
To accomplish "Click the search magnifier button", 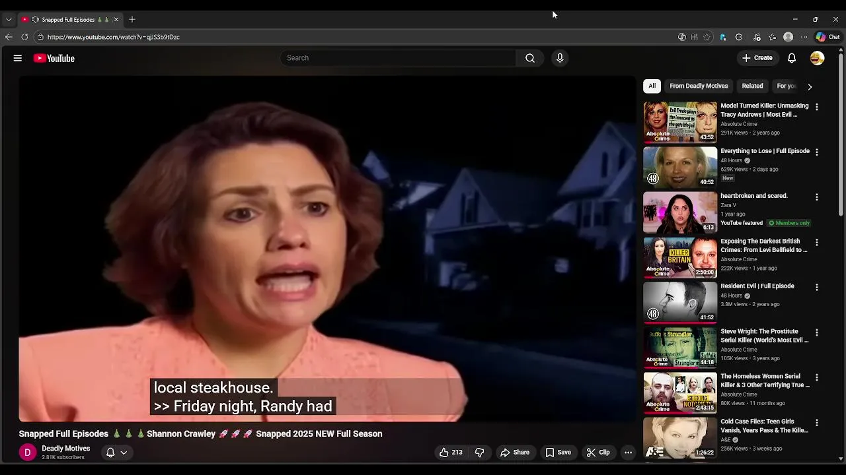I will click(x=530, y=58).
